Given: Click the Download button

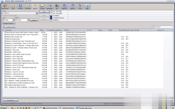Looking at the screenshot, I should tap(10, 100).
